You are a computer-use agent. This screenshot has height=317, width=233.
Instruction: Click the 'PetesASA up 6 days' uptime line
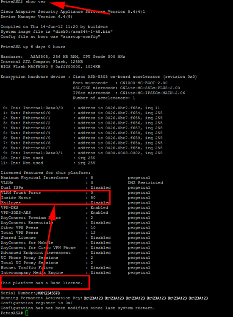click(33, 47)
